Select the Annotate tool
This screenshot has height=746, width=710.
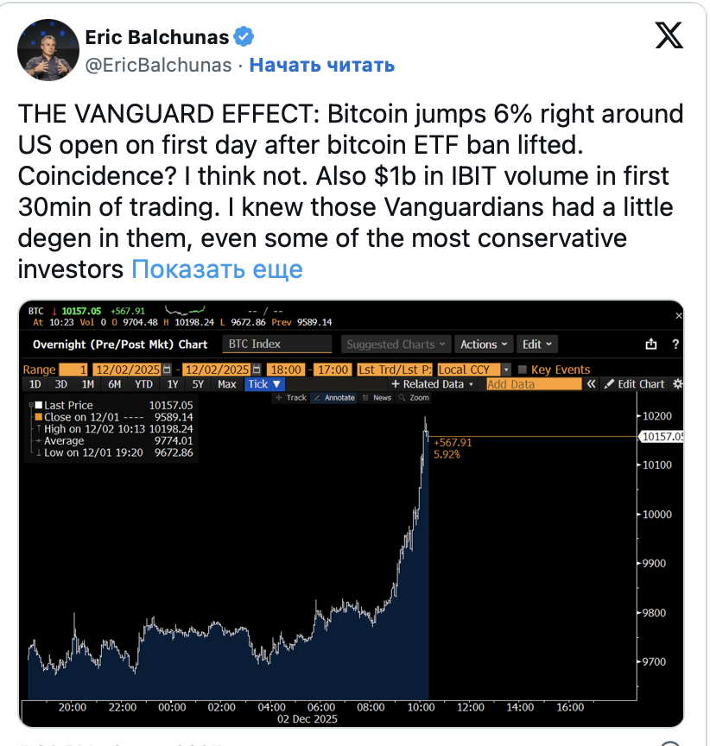[x=333, y=398]
